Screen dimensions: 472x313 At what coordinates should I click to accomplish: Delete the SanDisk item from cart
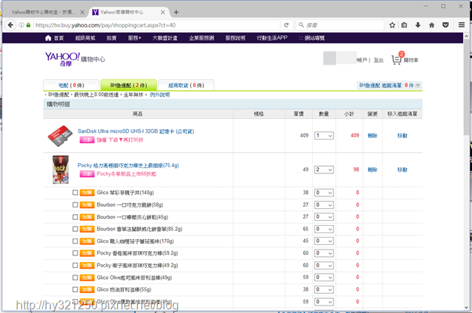point(372,136)
